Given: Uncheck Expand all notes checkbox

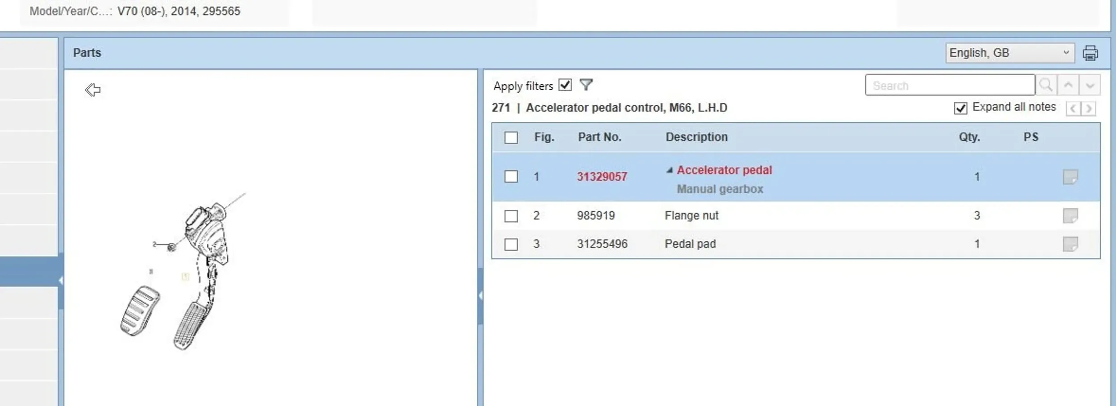Looking at the screenshot, I should [961, 108].
